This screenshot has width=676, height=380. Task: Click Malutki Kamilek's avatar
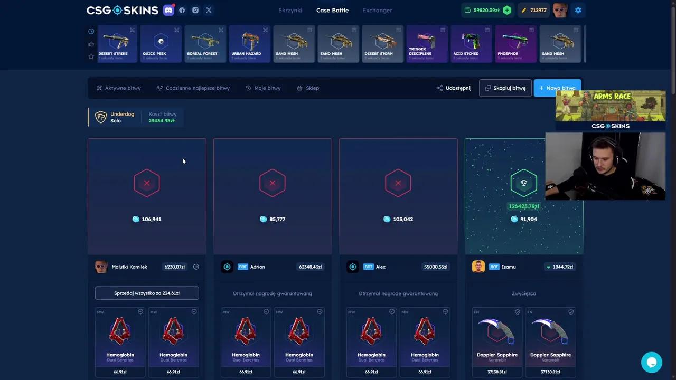pos(101,267)
